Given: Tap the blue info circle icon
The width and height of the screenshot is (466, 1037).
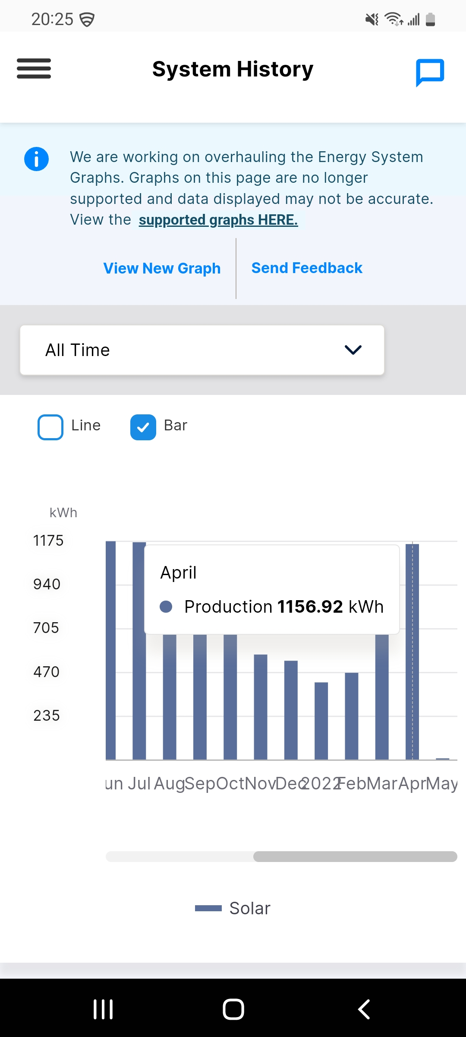Looking at the screenshot, I should (x=36, y=159).
